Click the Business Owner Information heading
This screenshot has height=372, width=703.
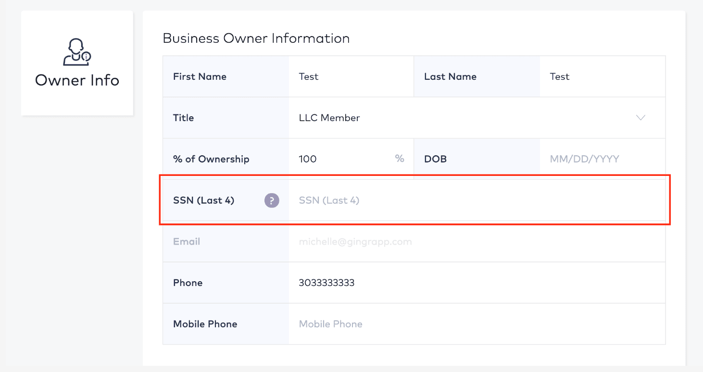[256, 38]
